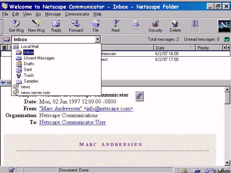Open the Help menu
This screenshot has height=173, width=231.
click(x=97, y=14)
